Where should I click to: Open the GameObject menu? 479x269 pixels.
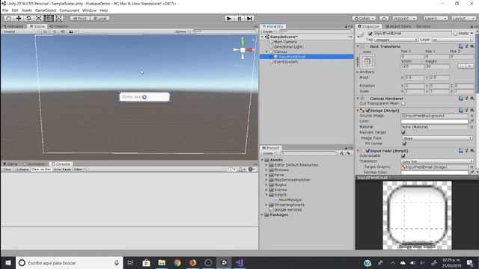46,10
